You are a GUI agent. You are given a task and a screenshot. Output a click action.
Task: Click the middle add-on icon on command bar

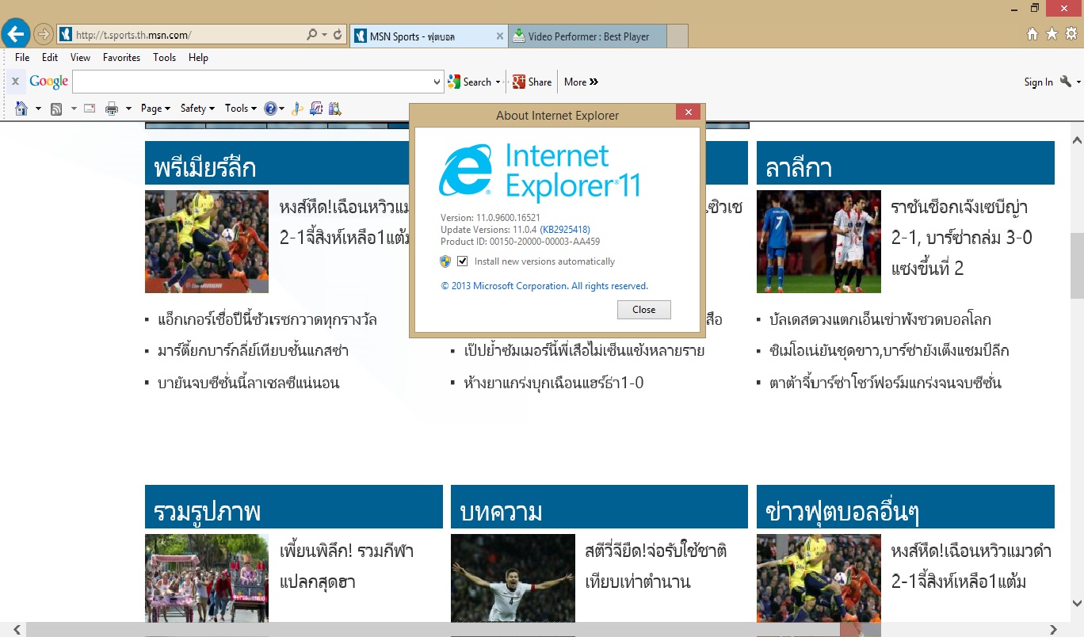click(x=316, y=109)
